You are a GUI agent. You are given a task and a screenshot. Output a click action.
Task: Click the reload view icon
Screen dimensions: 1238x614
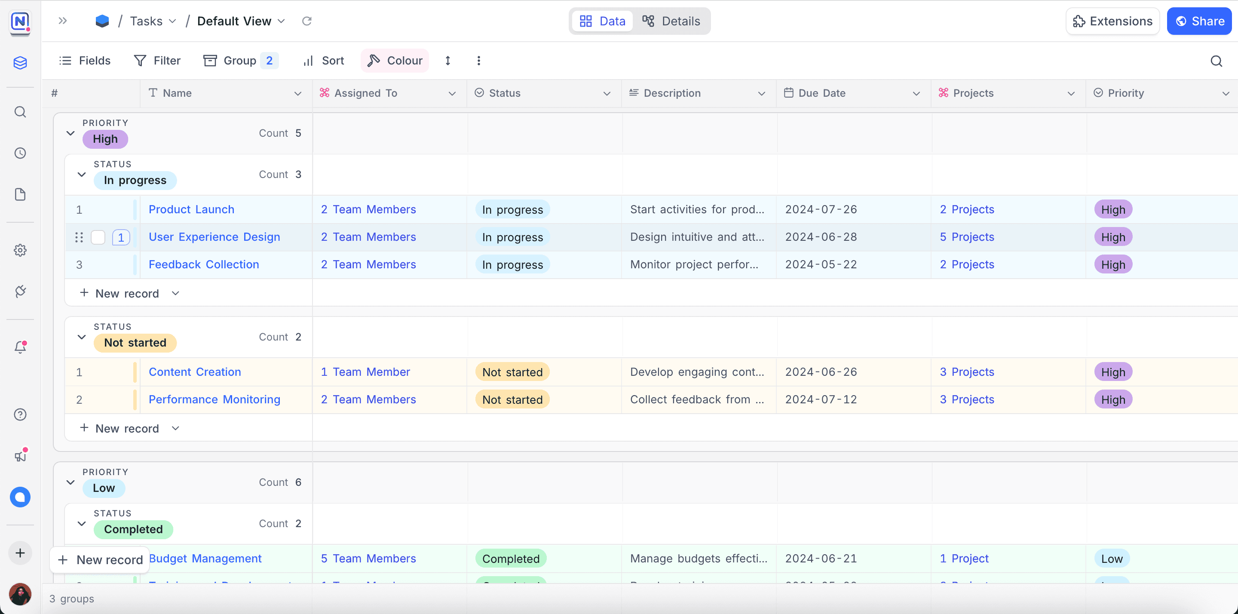306,21
